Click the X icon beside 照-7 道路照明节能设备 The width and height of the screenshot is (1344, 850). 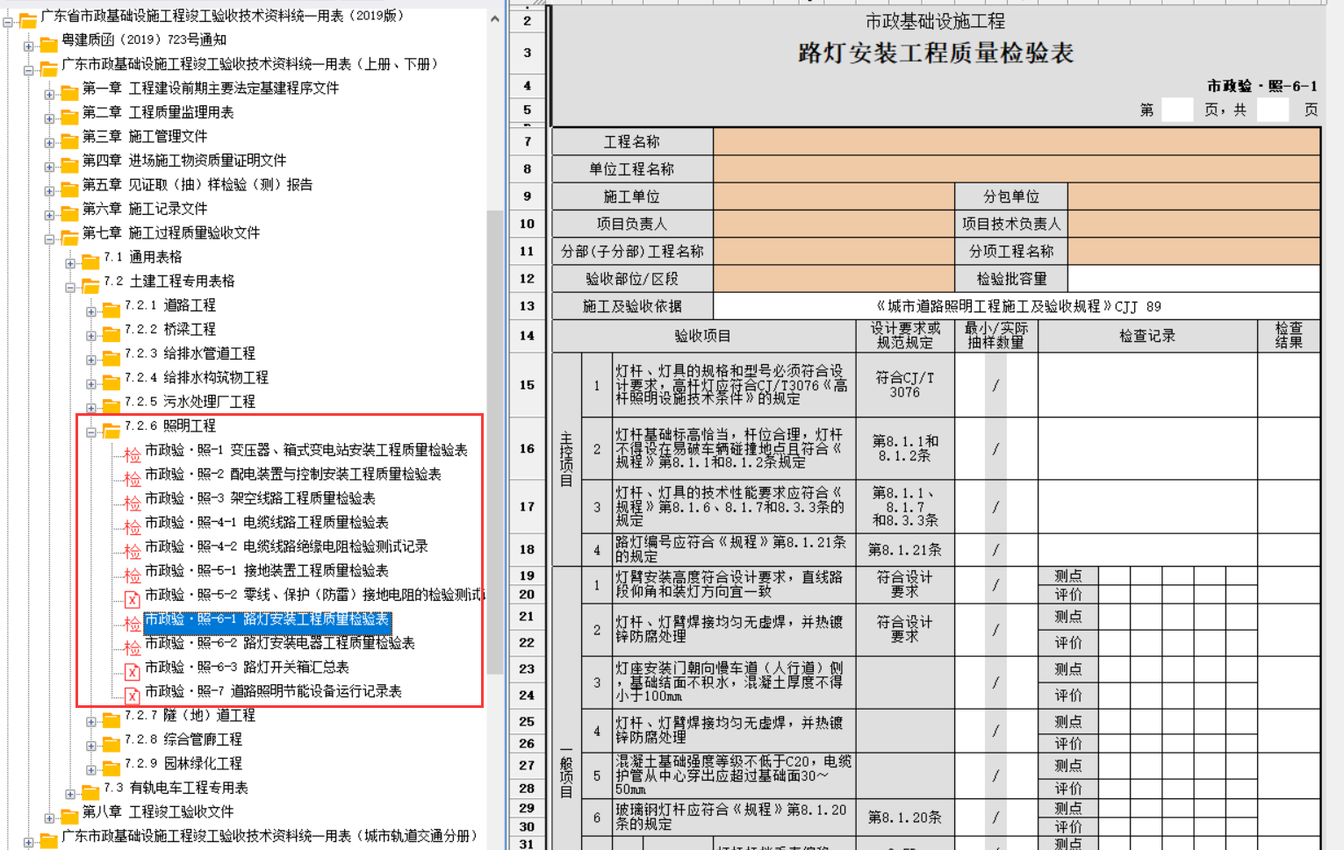coord(132,696)
